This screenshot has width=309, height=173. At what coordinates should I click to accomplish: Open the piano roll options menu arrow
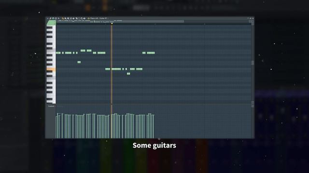click(47, 18)
